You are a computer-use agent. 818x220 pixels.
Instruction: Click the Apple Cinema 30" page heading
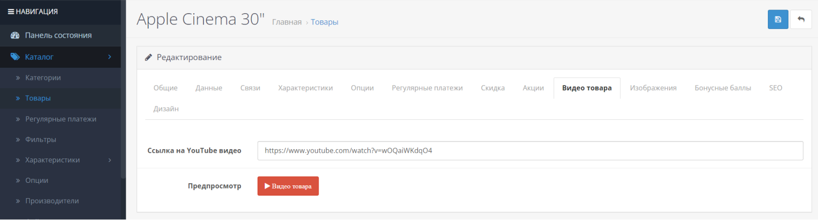tap(200, 19)
